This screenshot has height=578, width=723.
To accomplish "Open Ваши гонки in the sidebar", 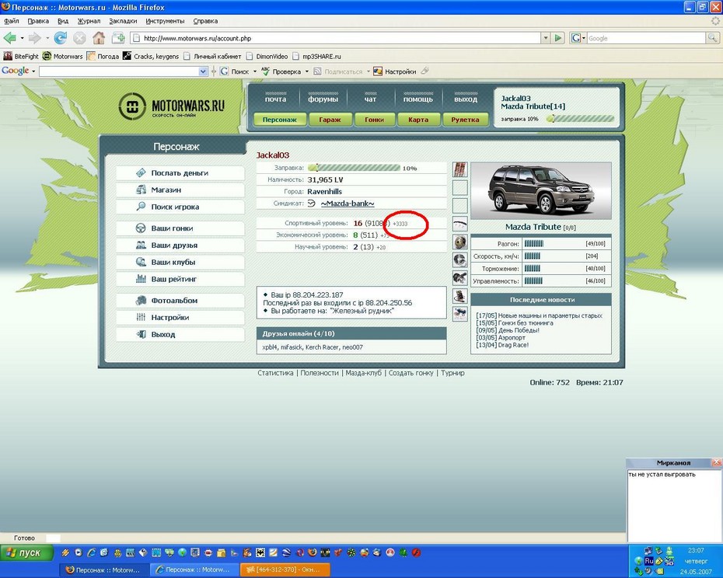I will pos(180,228).
